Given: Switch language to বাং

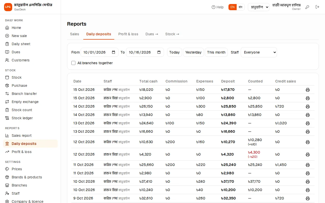Looking at the screenshot, I should coord(240,7).
